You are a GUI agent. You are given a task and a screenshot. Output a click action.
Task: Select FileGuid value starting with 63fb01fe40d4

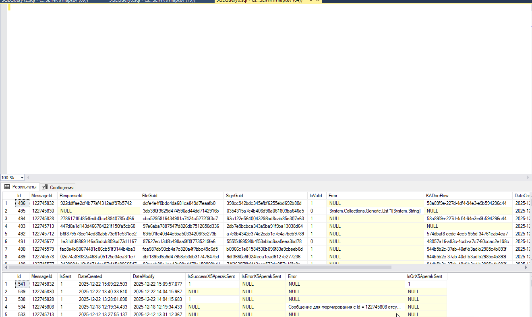point(182,234)
